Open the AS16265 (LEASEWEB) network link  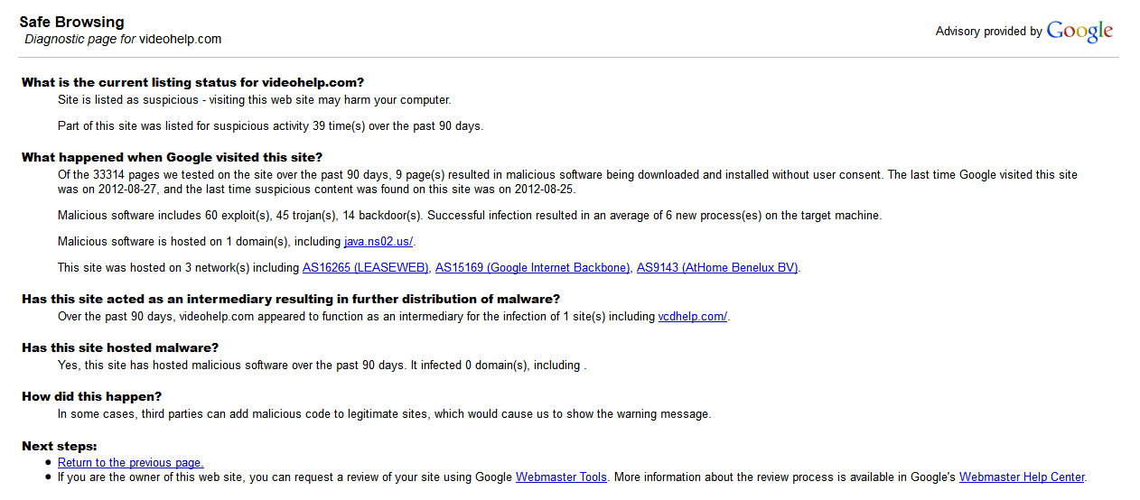[x=366, y=268]
